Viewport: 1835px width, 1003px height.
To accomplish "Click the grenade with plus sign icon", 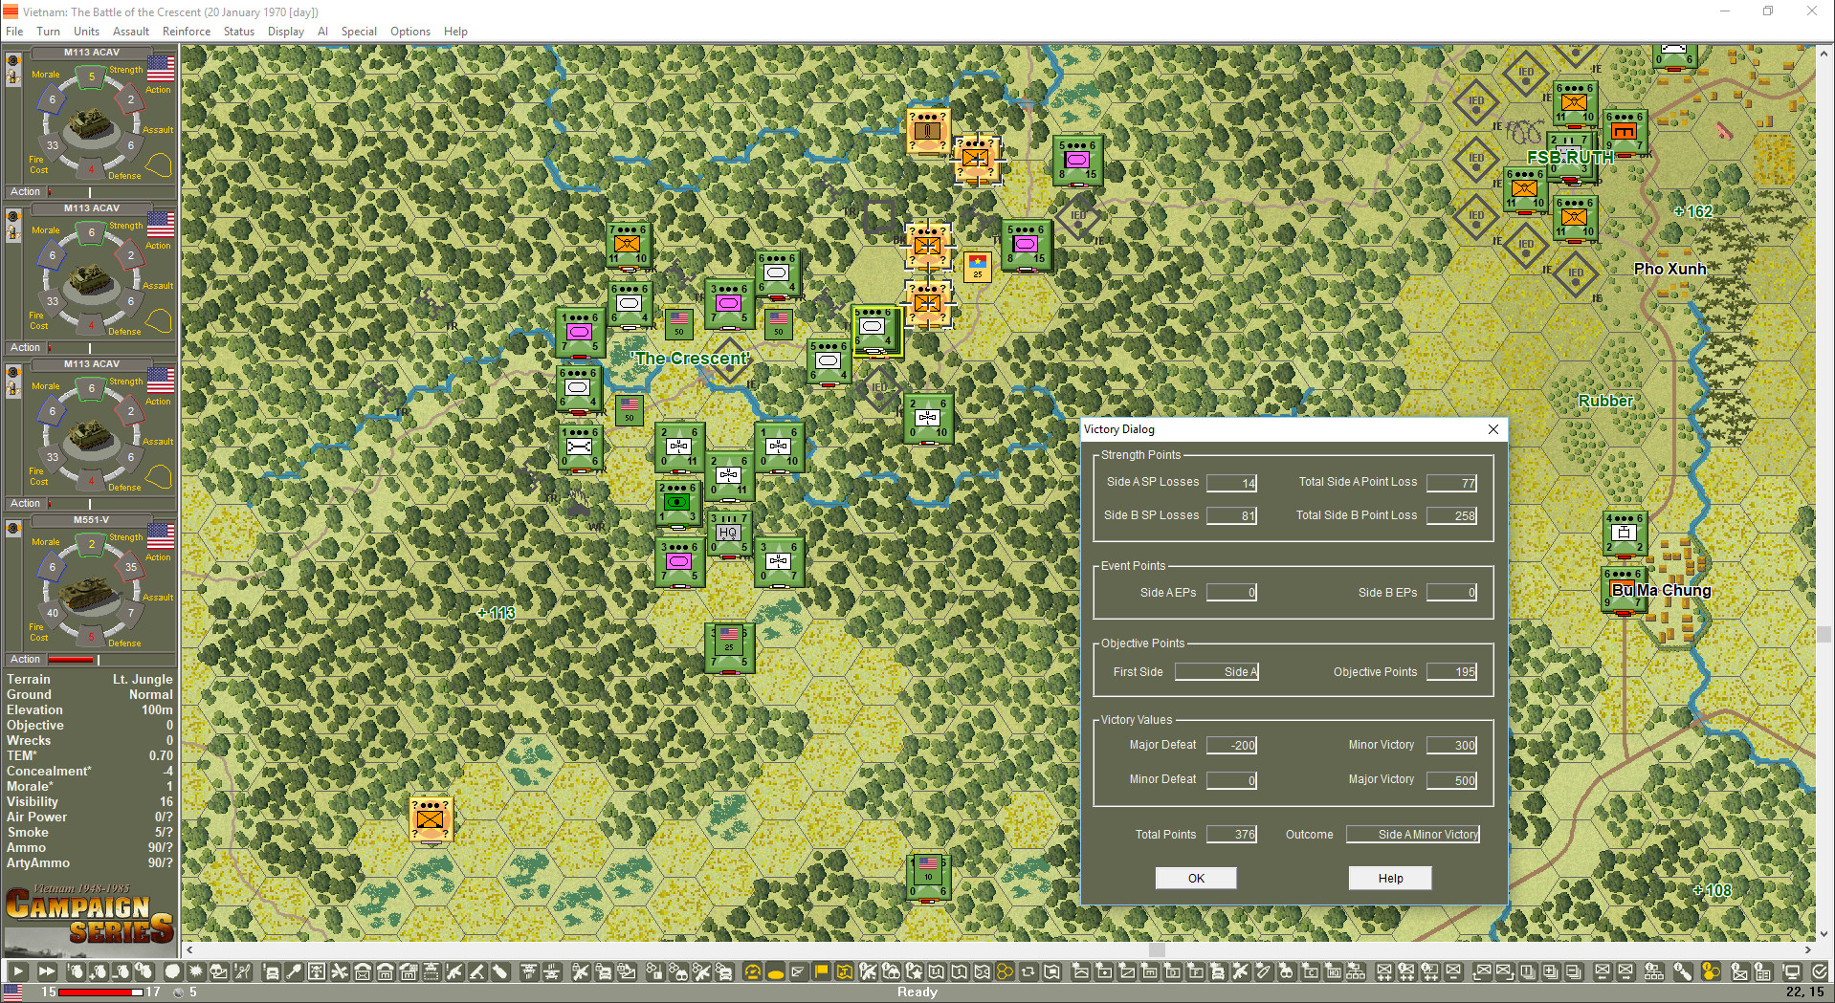I will coord(98,971).
